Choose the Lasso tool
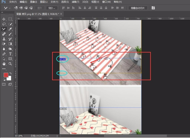Viewport: 190px width, 138px height. pyautogui.click(x=4, y=24)
